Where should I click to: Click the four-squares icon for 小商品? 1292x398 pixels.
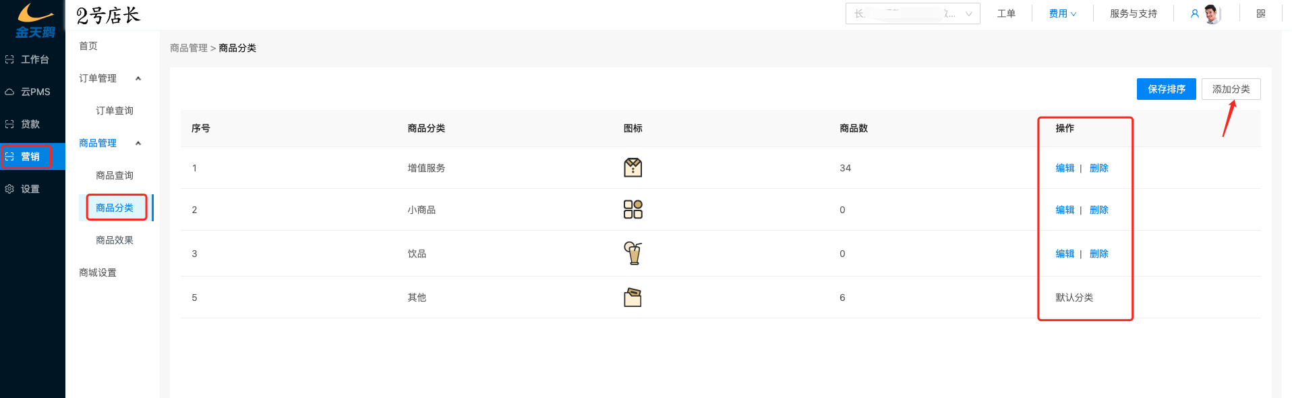(x=633, y=209)
